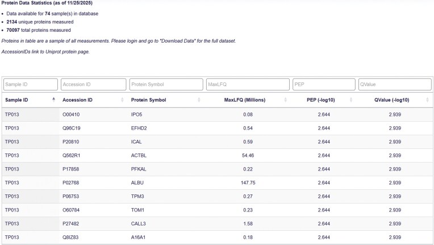Open accession Q562R1 Uniprot page
The width and height of the screenshot is (434, 245).
point(71,155)
